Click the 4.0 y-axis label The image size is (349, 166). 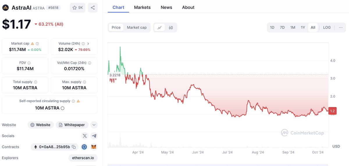pyautogui.click(x=333, y=60)
